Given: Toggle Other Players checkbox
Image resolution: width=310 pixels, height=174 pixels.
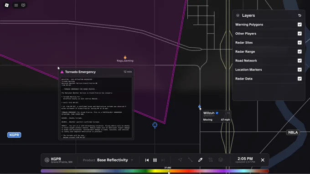Looking at the screenshot, I should click(x=300, y=34).
